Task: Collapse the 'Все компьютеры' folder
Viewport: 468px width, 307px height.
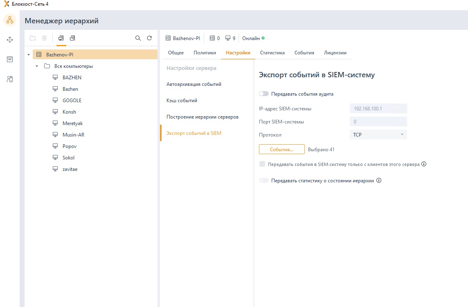Action: [36, 66]
